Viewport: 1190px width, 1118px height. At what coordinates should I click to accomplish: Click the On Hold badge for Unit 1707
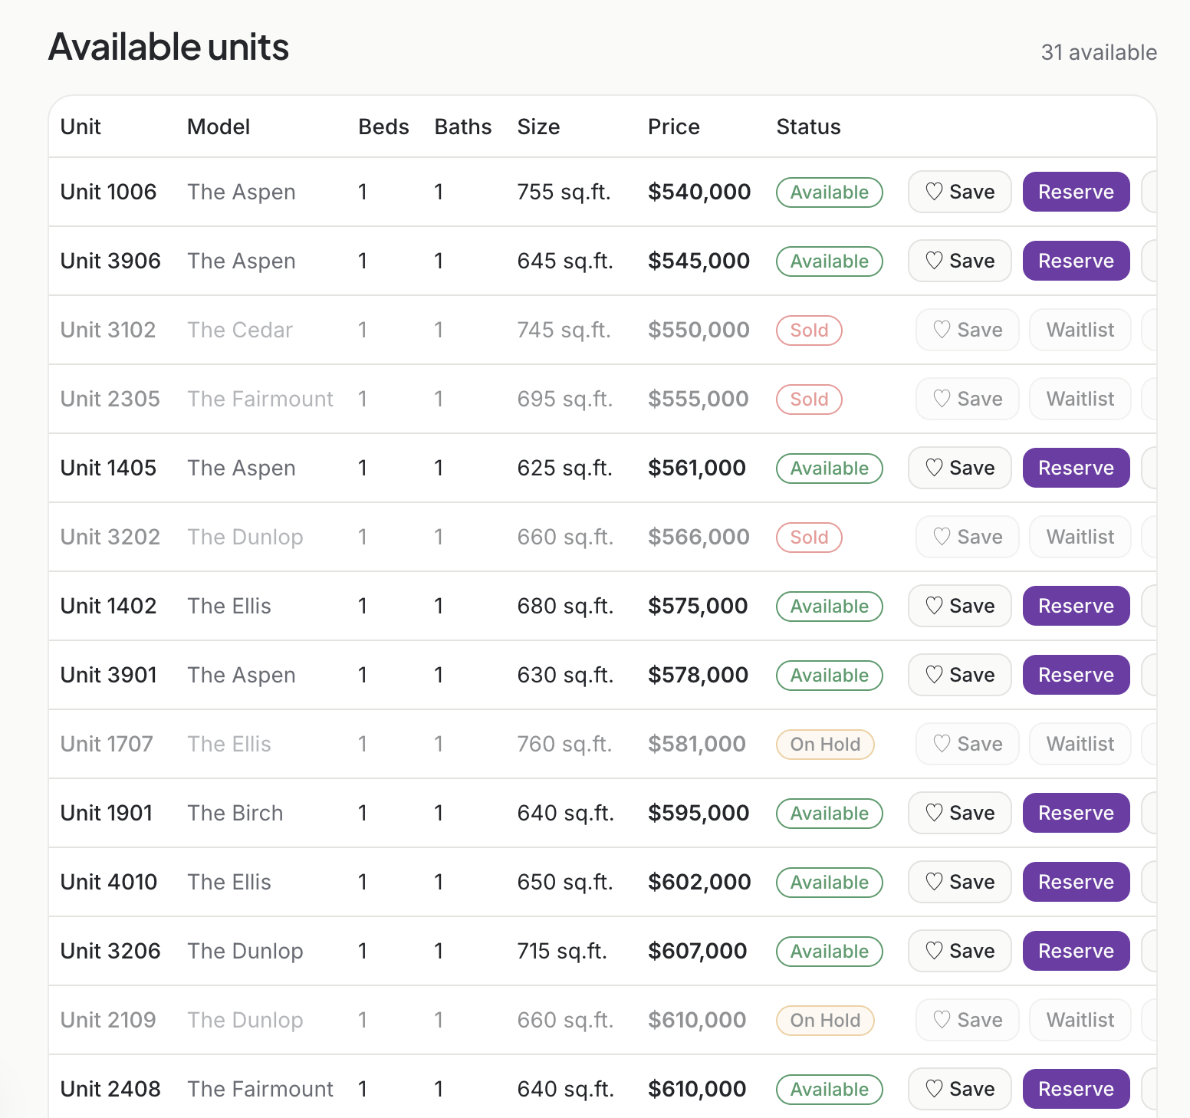[x=825, y=745]
